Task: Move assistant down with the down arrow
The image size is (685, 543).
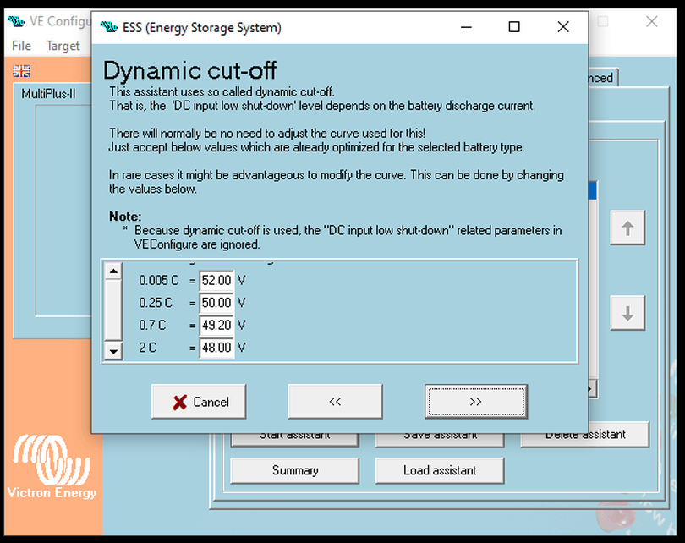Action: [627, 313]
